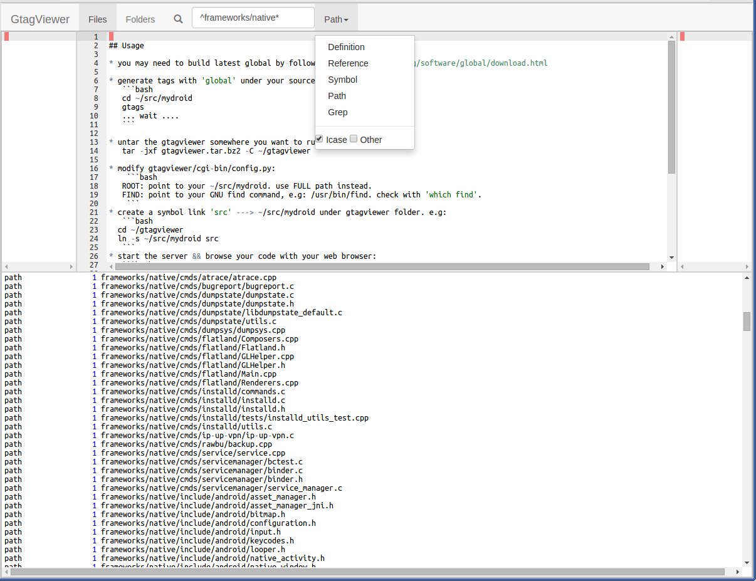Open include/android/input.h result
This screenshot has height=581, width=756.
(x=191, y=531)
